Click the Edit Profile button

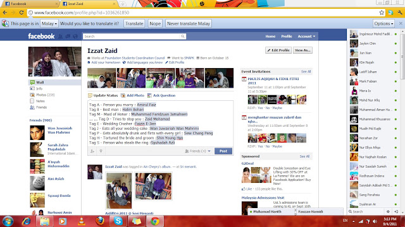click(278, 50)
